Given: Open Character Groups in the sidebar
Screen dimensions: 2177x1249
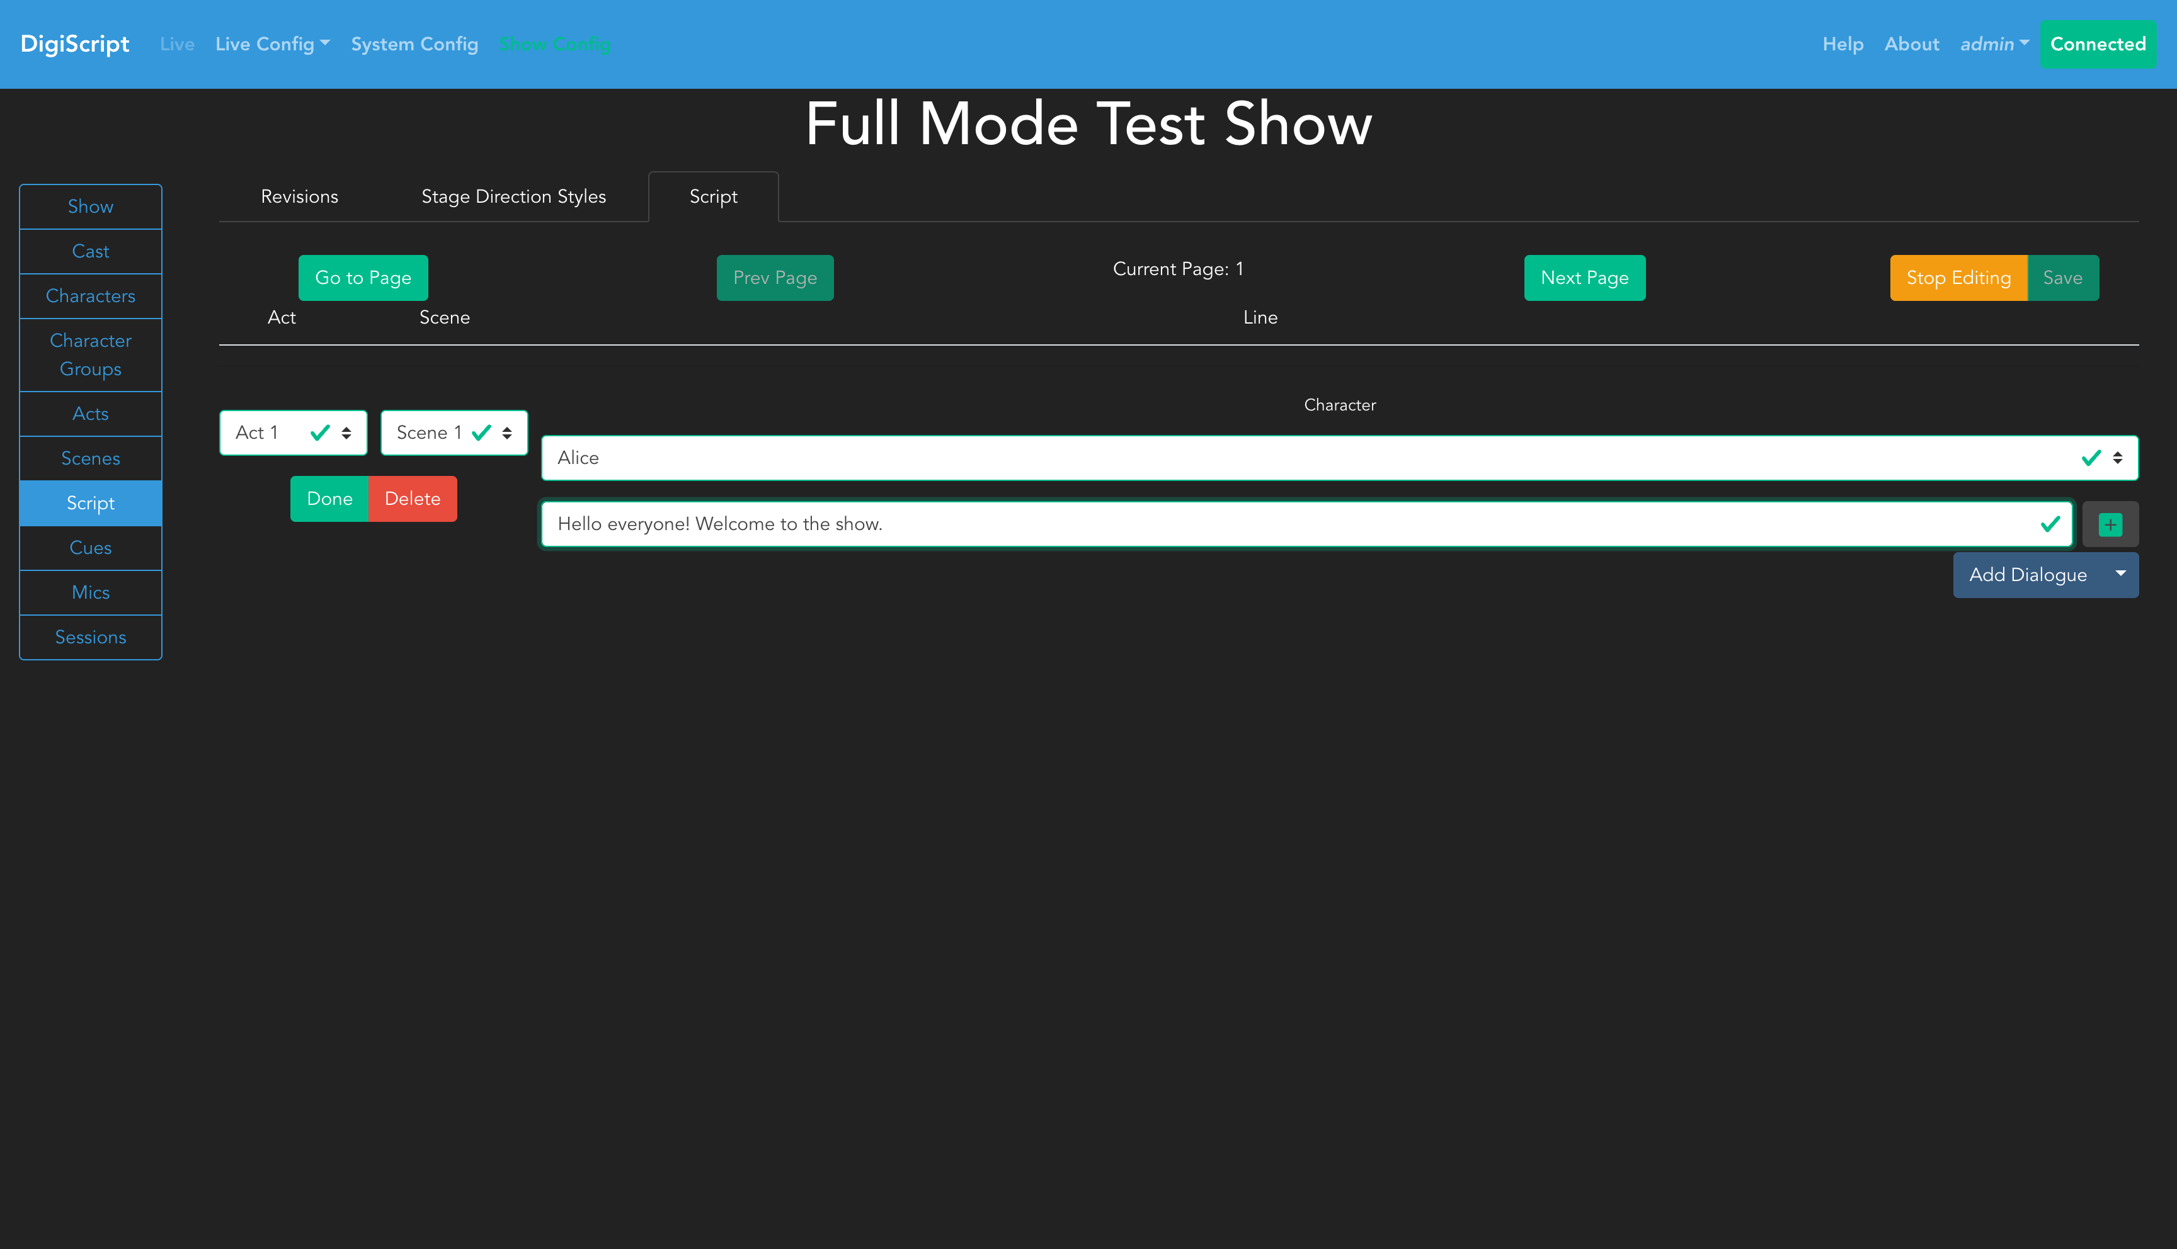Looking at the screenshot, I should [90, 354].
